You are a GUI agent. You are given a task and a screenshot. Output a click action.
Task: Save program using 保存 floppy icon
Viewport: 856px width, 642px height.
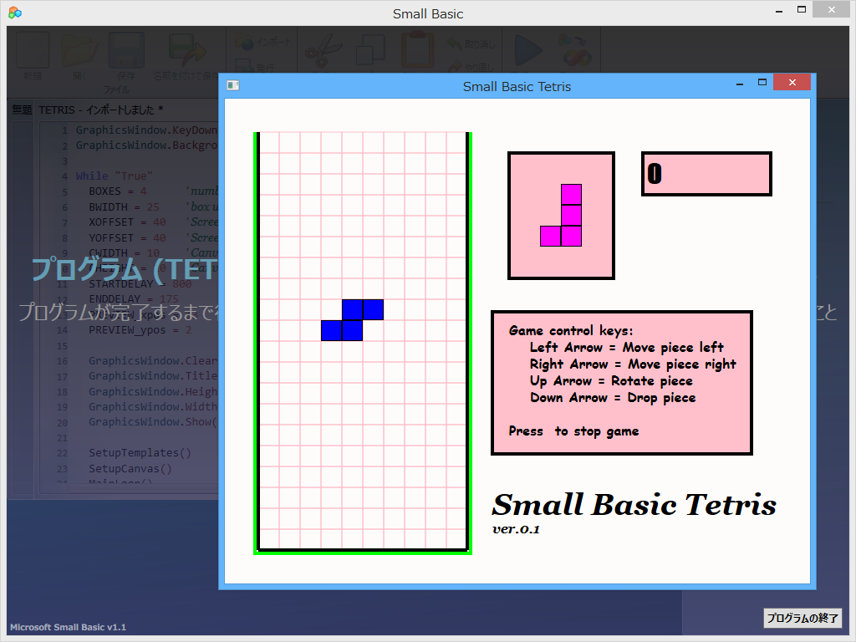pos(126,50)
